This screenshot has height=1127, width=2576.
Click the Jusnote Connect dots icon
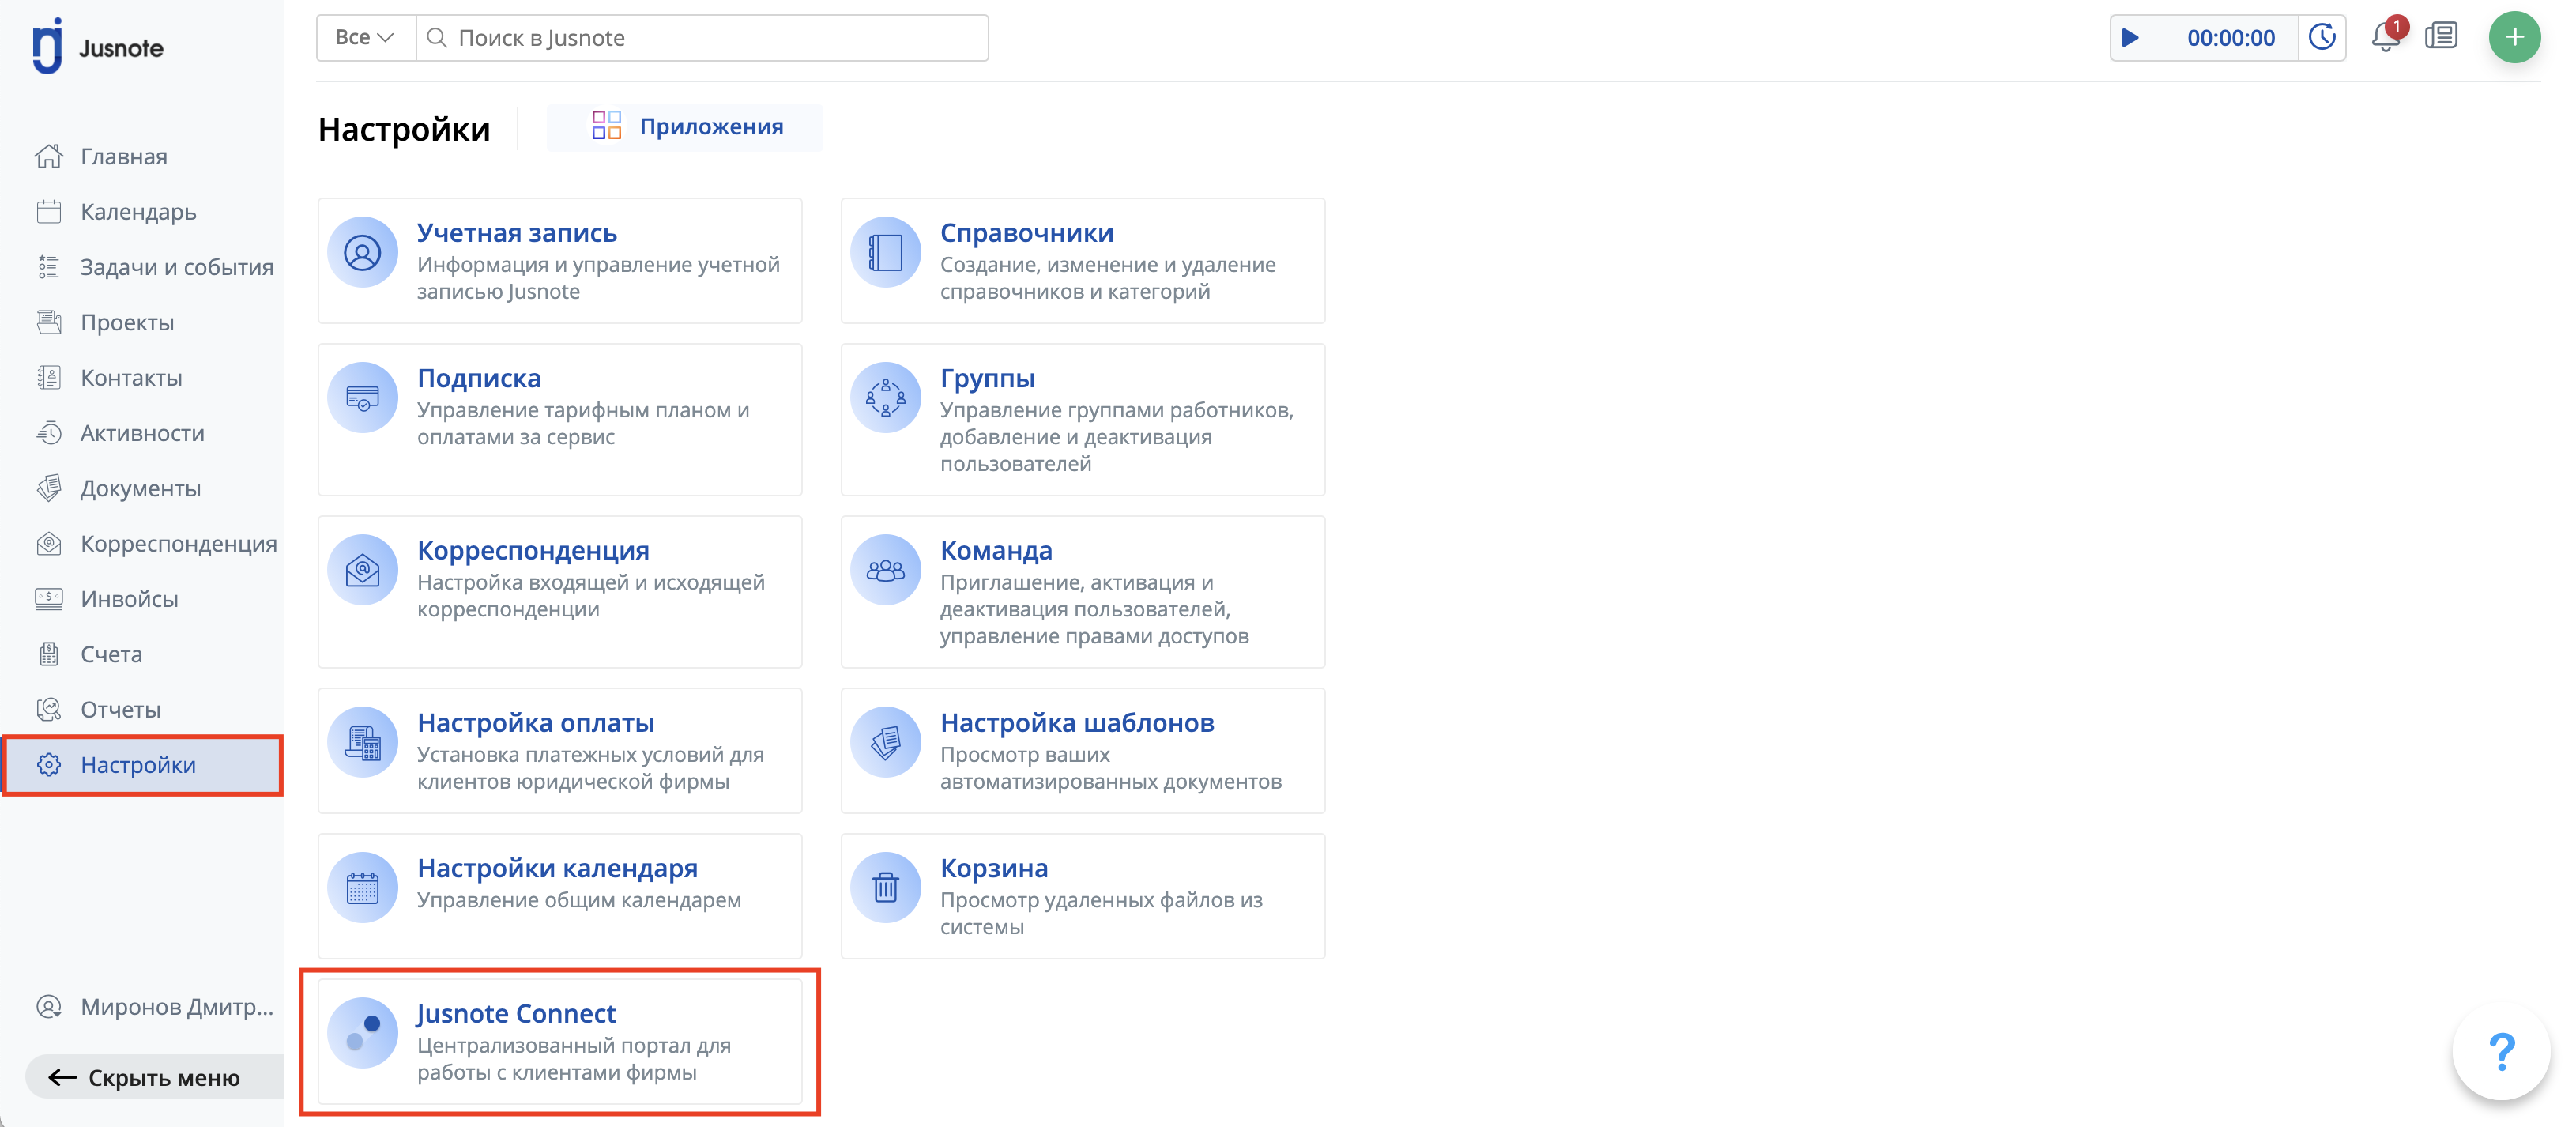coord(363,1033)
